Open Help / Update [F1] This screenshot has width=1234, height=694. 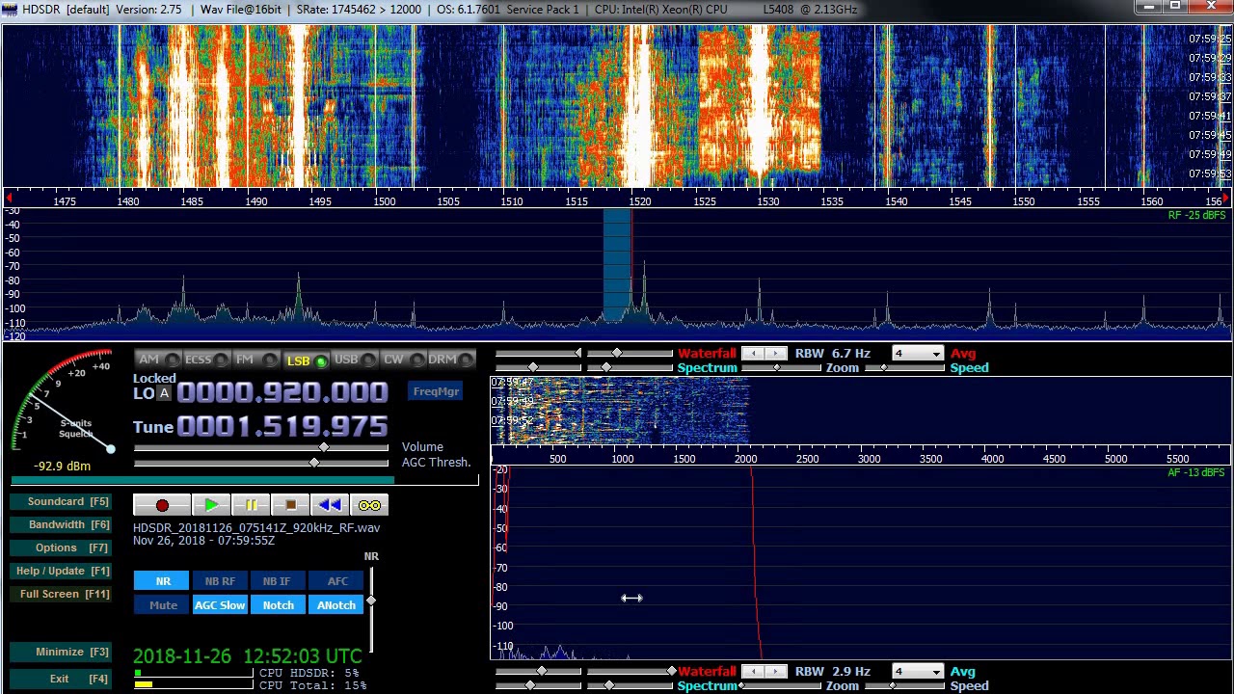point(62,571)
